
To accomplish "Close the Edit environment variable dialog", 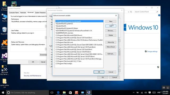I will click(116, 16).
